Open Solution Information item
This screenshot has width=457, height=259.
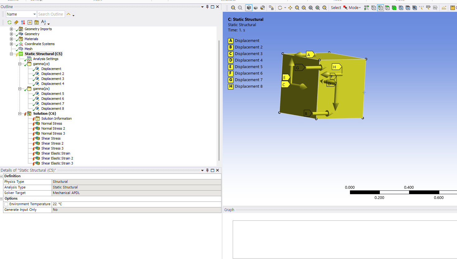tap(56, 118)
